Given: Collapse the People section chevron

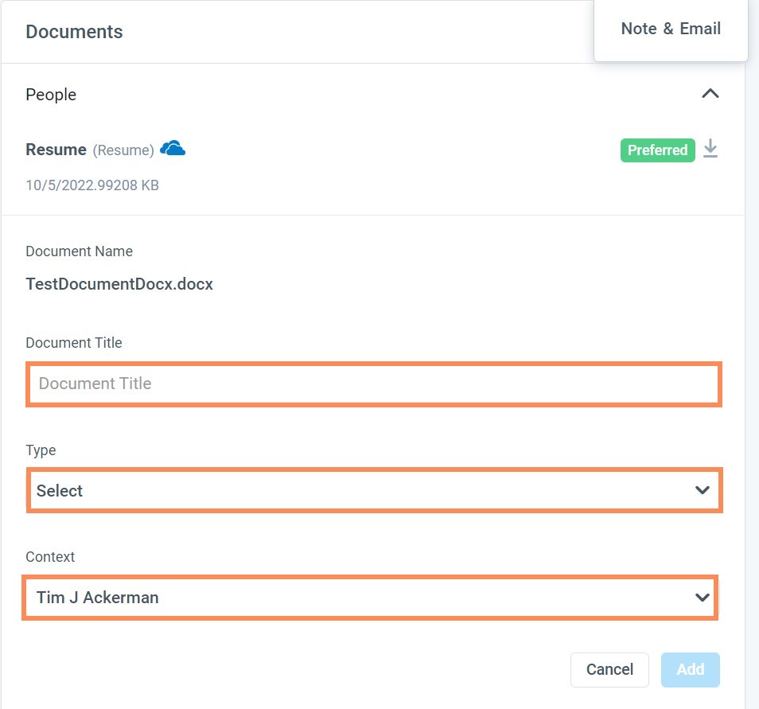Looking at the screenshot, I should tap(710, 94).
